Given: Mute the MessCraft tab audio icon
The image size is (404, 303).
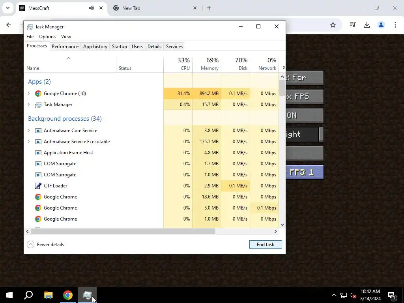Looking at the screenshot, I should pyautogui.click(x=92, y=8).
